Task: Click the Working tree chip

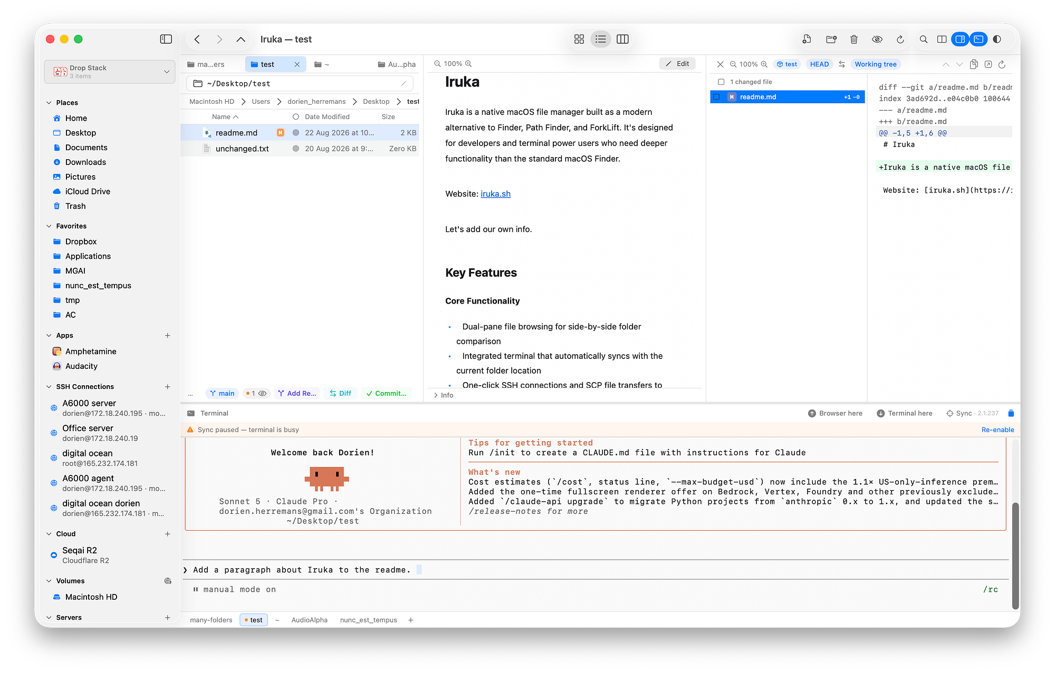Action: pos(876,64)
